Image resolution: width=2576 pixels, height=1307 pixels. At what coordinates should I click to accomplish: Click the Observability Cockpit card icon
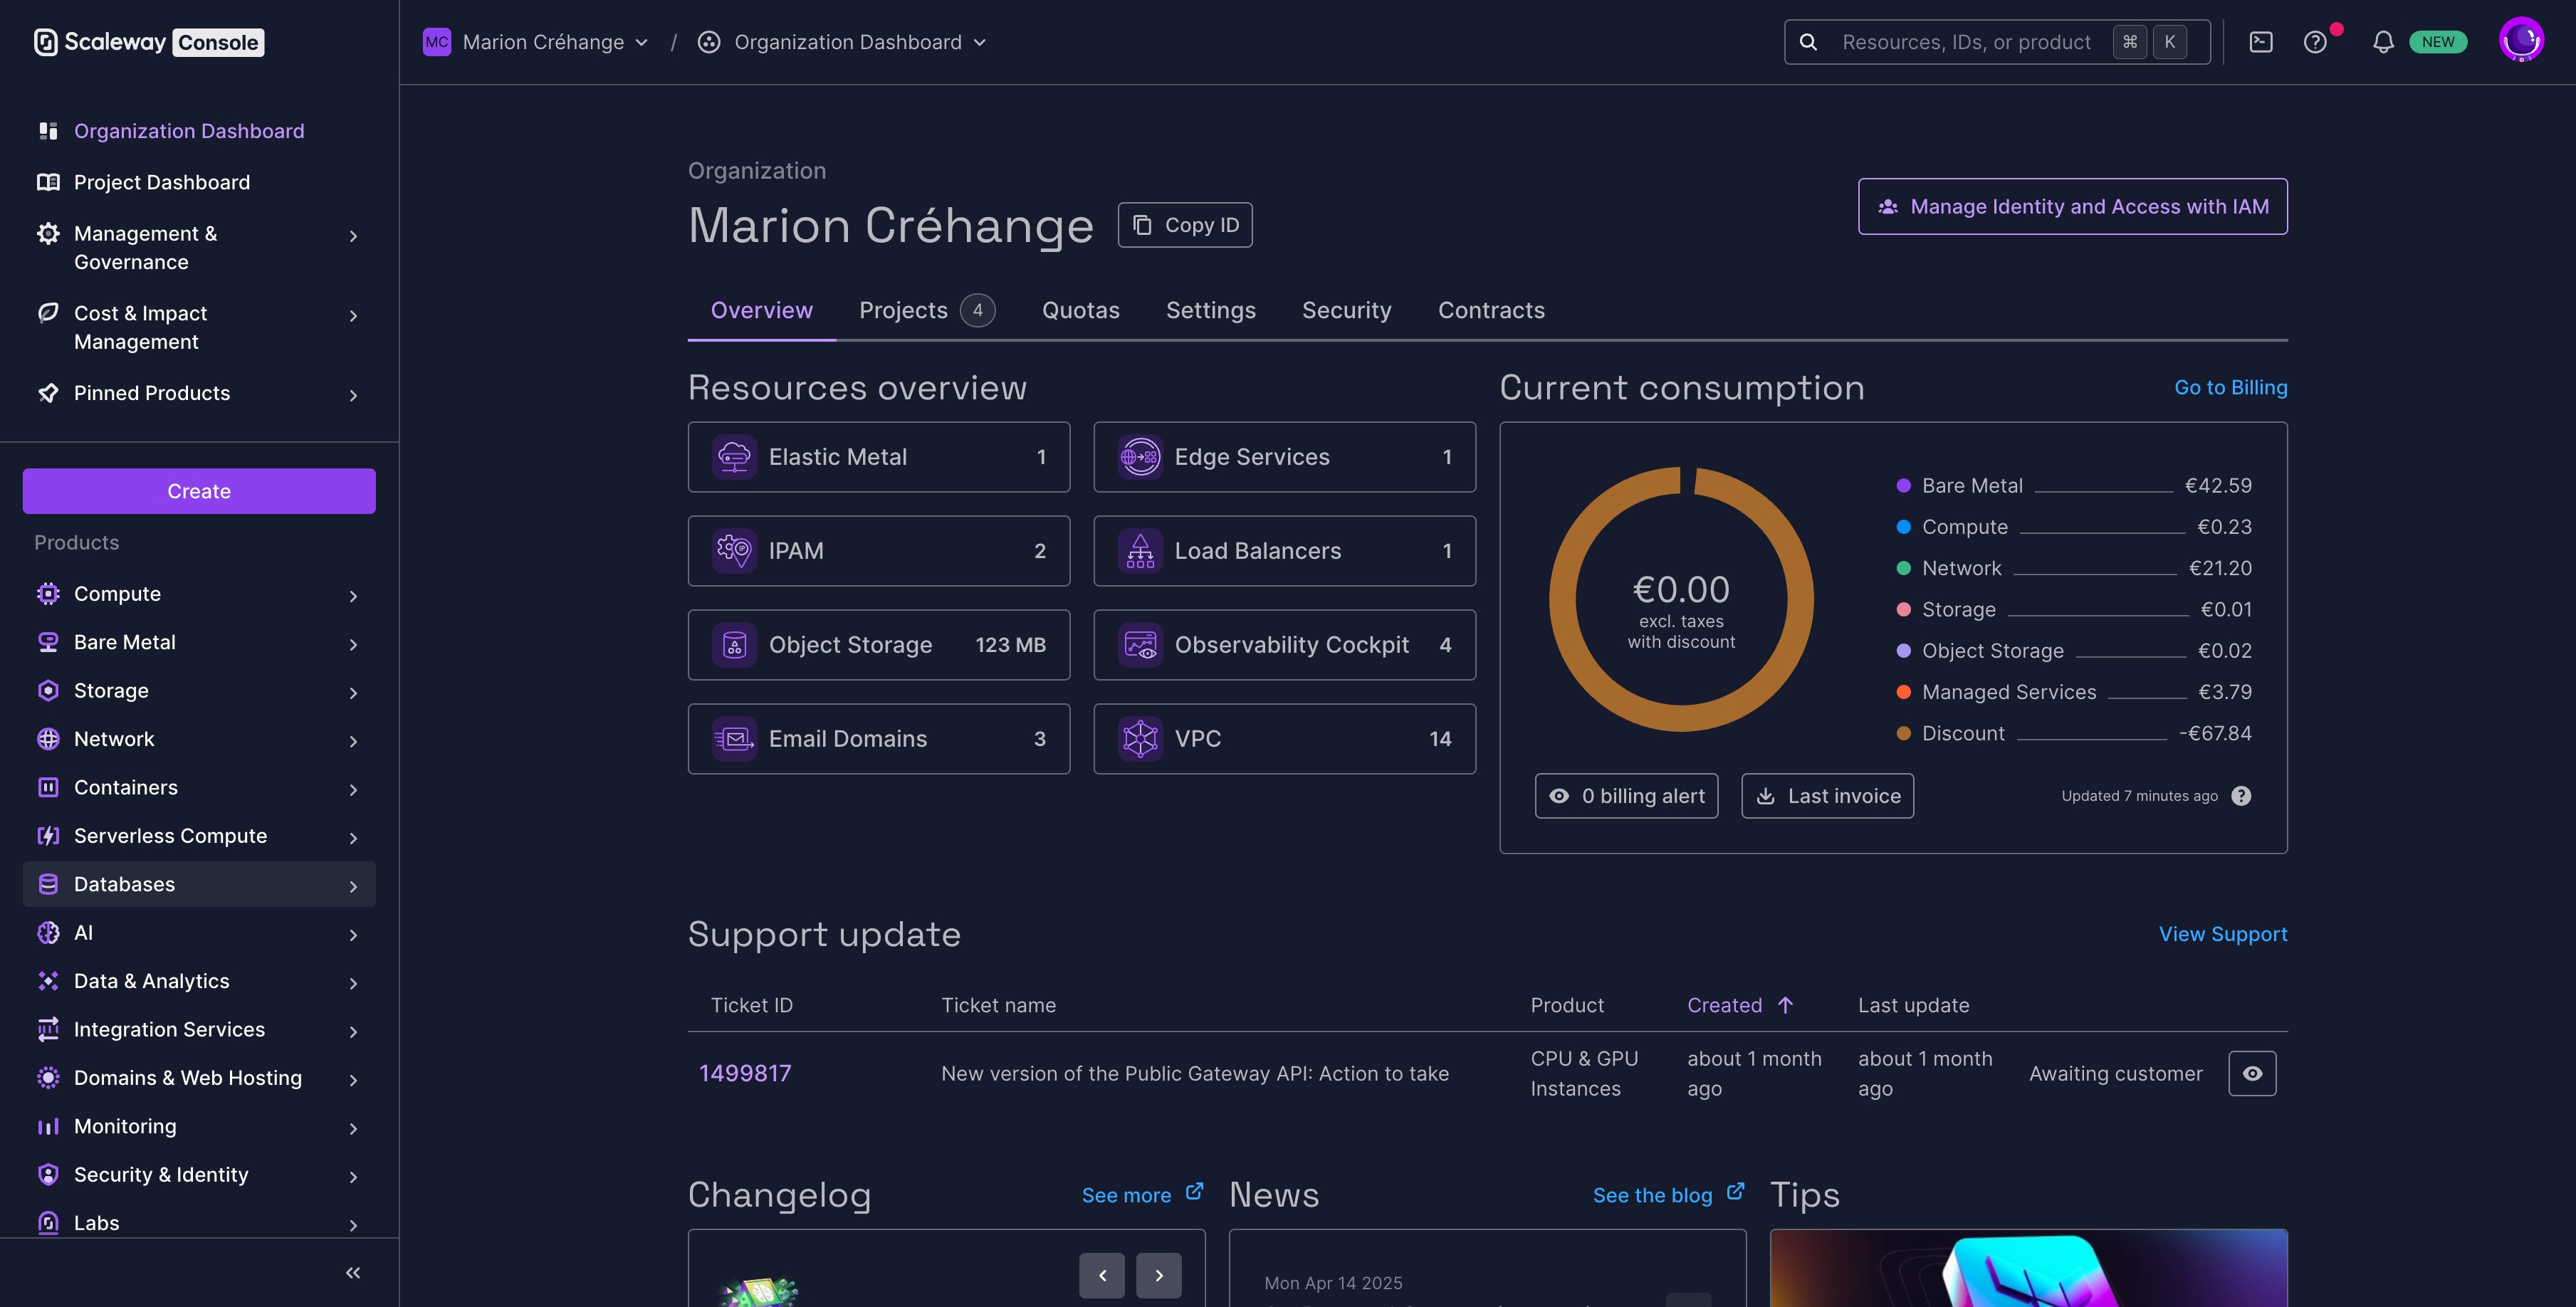click(1140, 645)
